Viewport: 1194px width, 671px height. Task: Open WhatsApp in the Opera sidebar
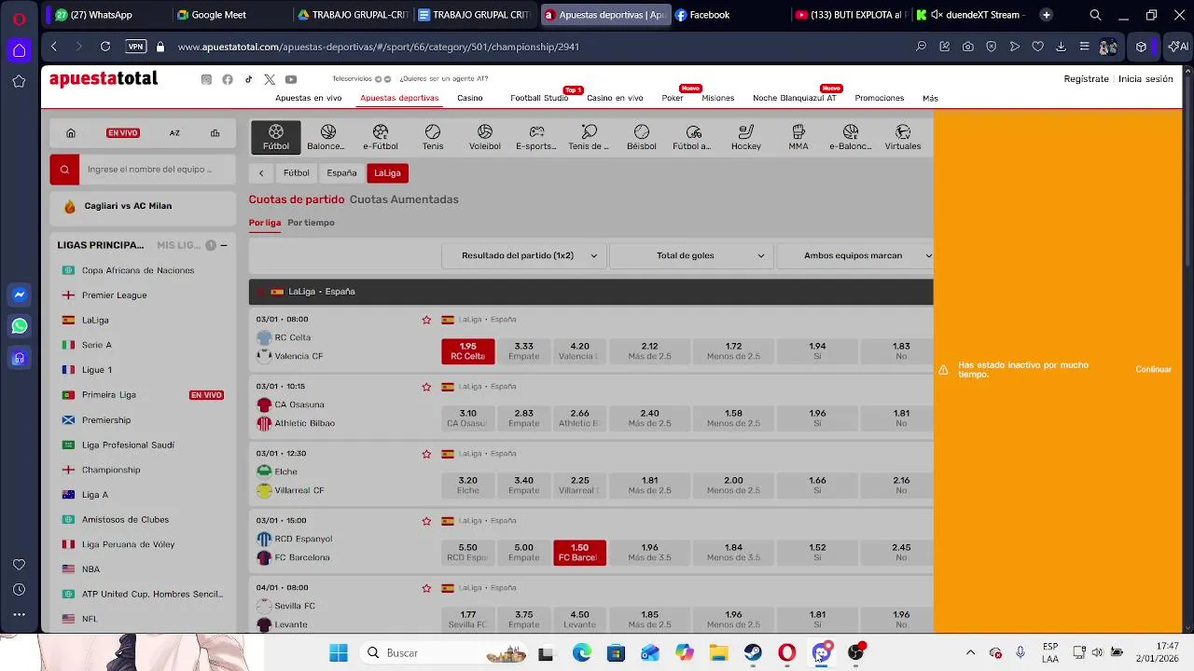[x=19, y=326]
